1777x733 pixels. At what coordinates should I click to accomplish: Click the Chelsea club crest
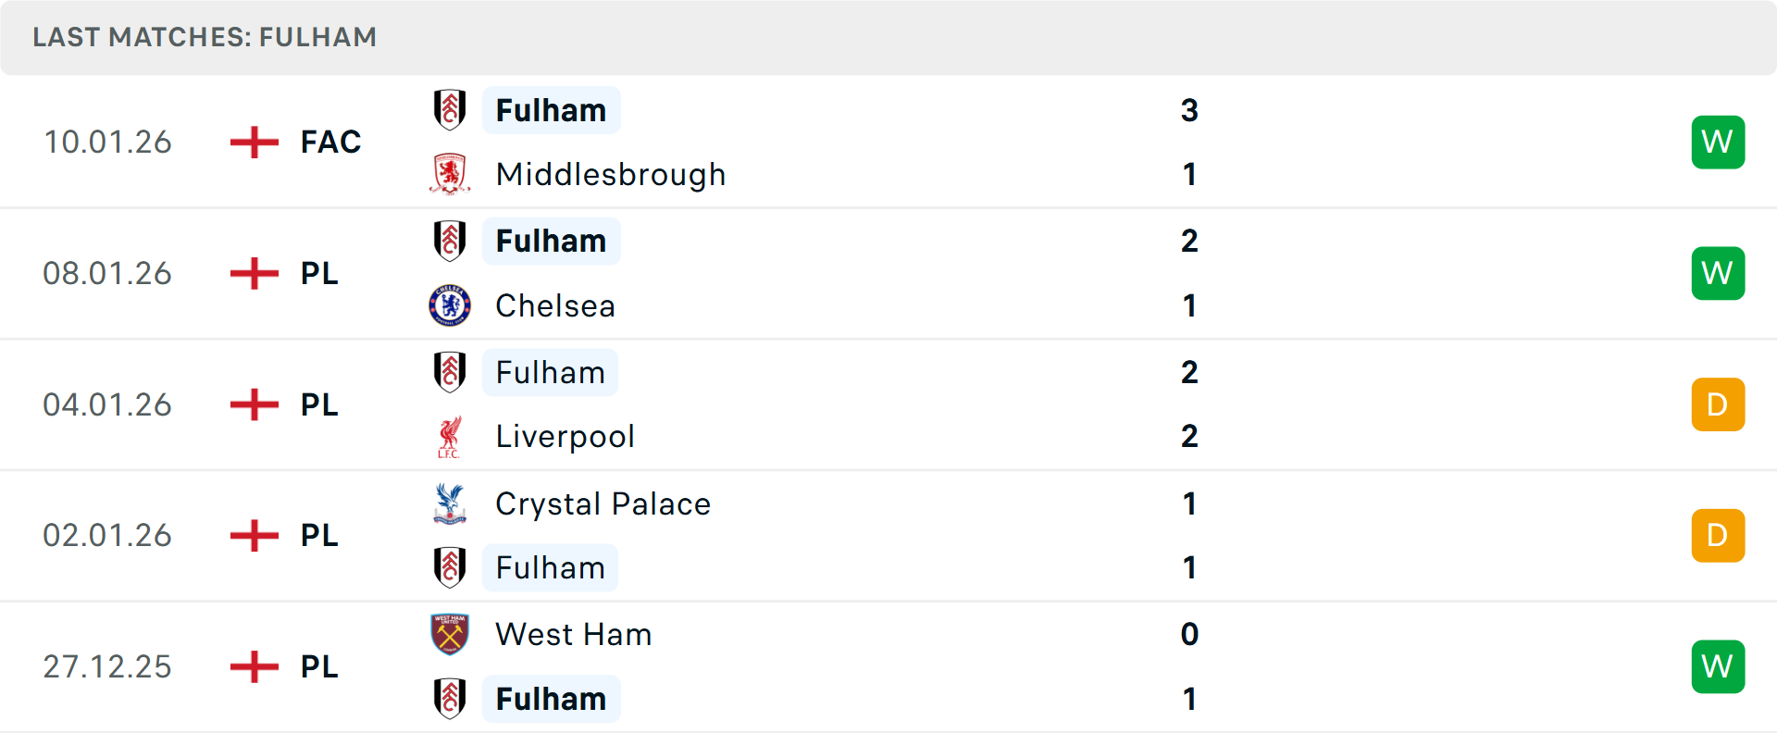[x=450, y=305]
